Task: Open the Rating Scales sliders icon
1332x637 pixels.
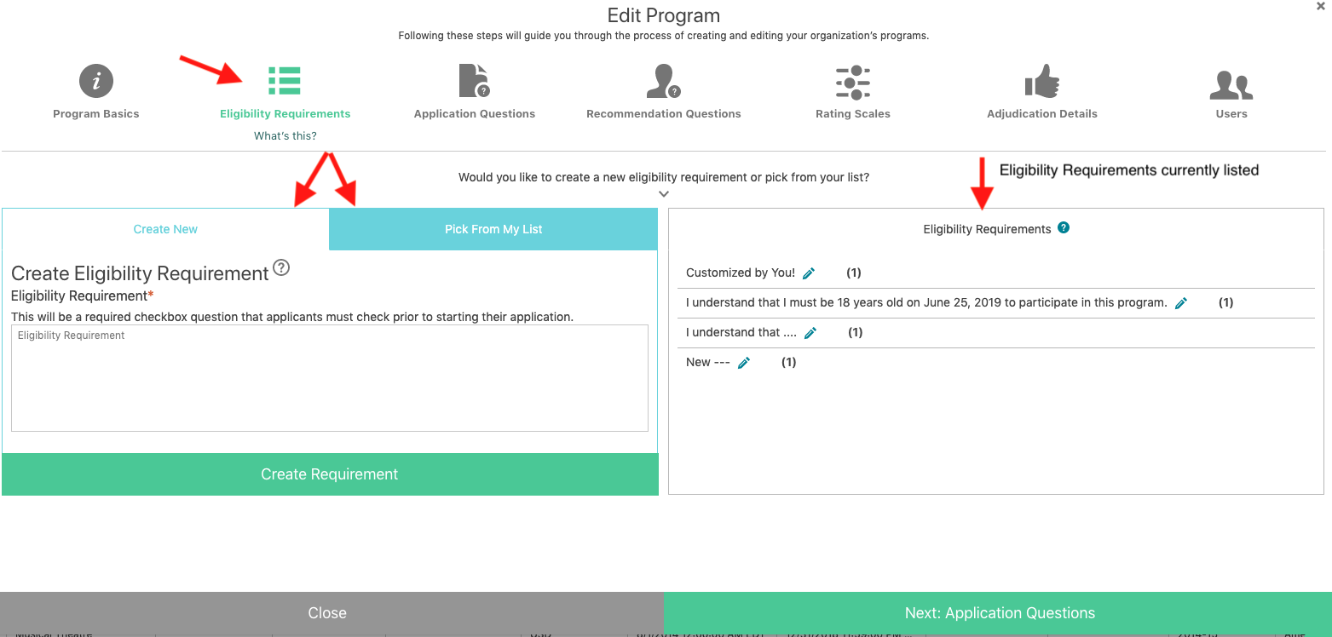Action: (852, 82)
